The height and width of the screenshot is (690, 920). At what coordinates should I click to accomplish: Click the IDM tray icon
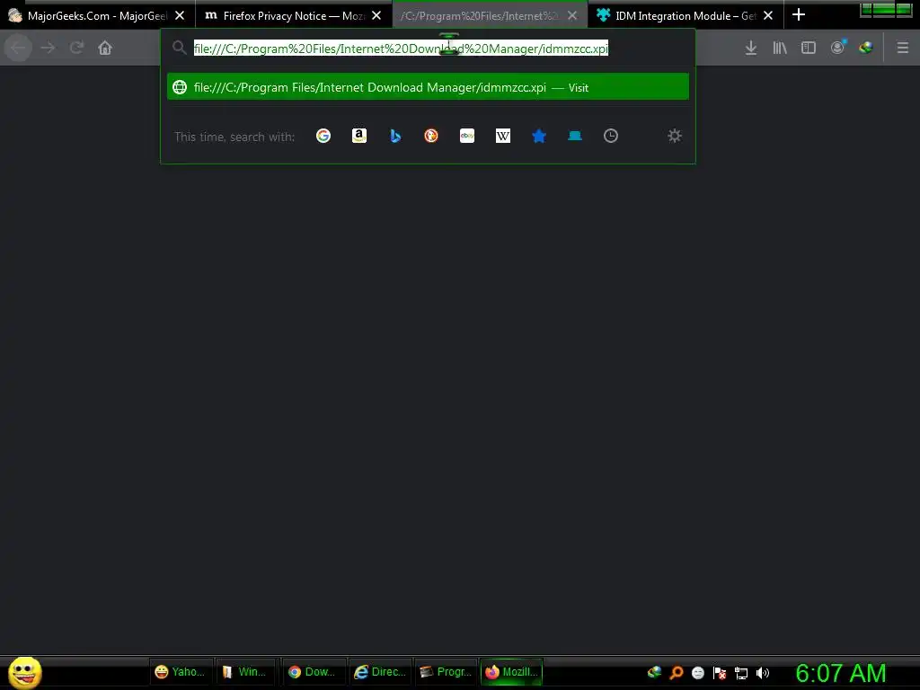pyautogui.click(x=654, y=673)
